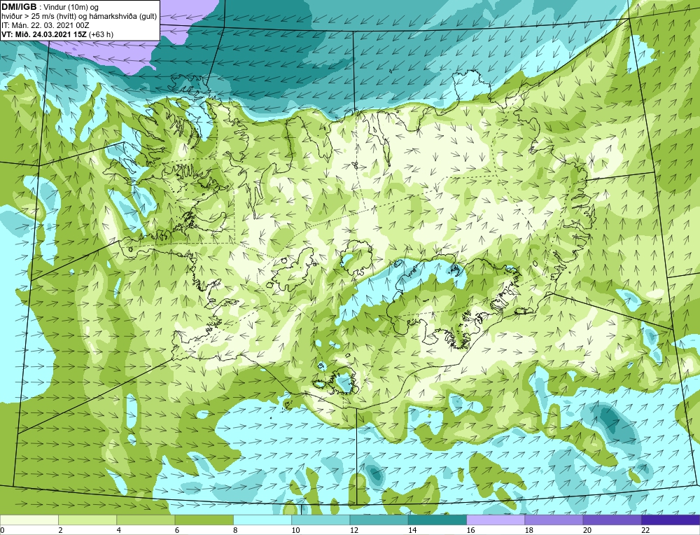Click legend scale label '2'
The width and height of the screenshot is (700, 535).
pyautogui.click(x=60, y=530)
